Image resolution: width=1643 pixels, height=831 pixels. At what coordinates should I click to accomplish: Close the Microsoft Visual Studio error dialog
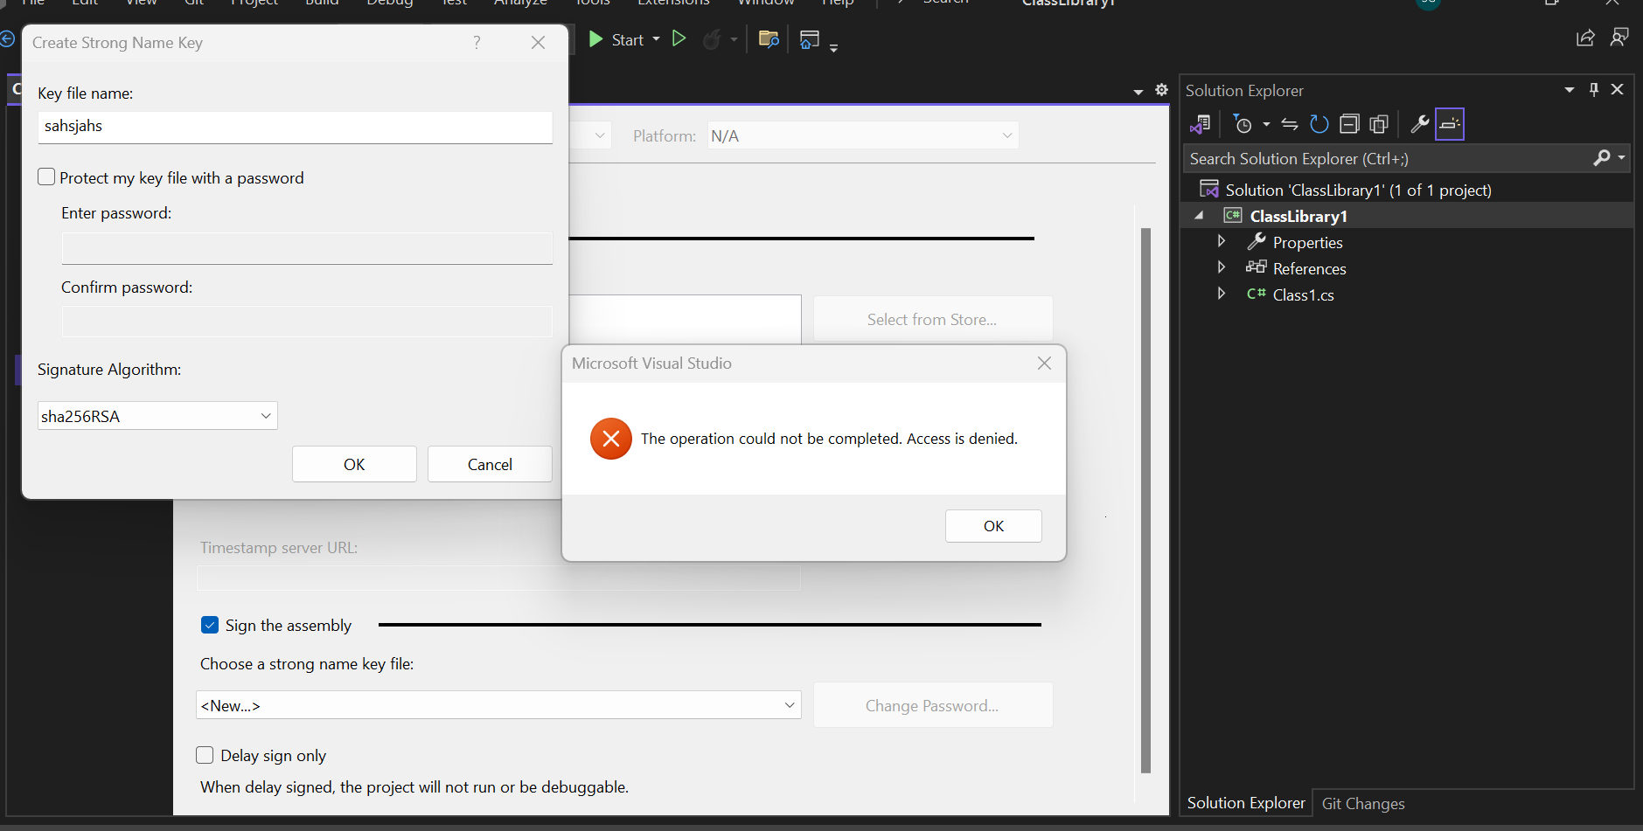[x=1044, y=363]
